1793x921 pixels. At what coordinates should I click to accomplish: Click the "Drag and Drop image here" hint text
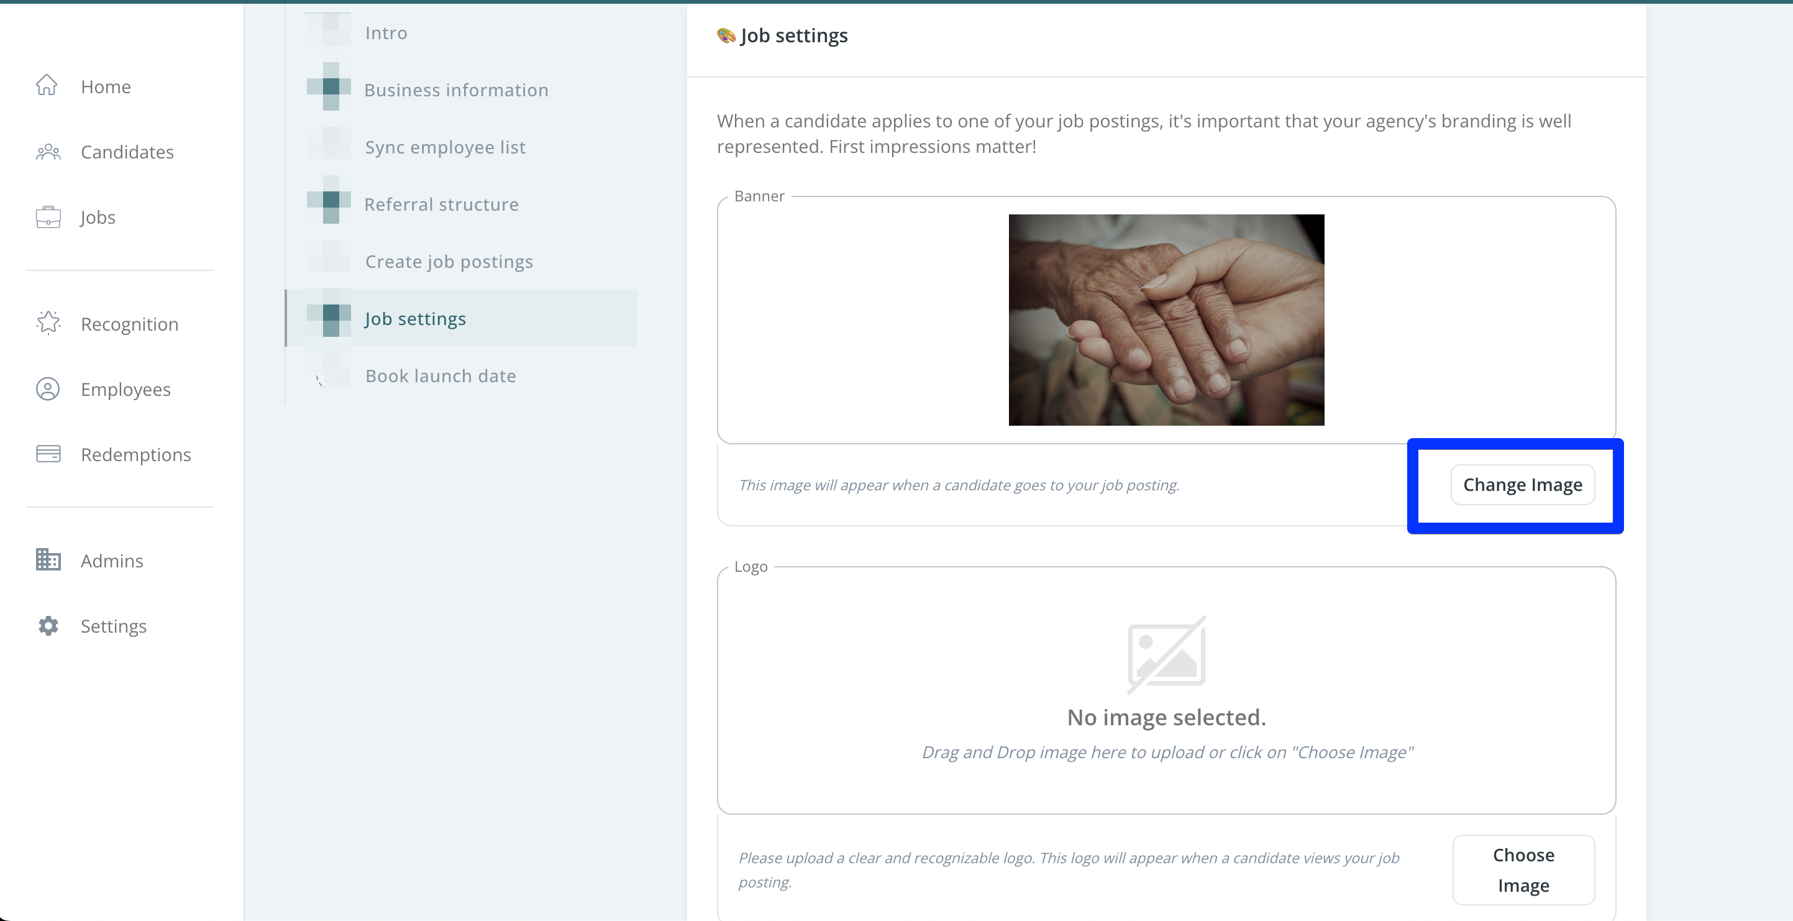tap(1167, 752)
